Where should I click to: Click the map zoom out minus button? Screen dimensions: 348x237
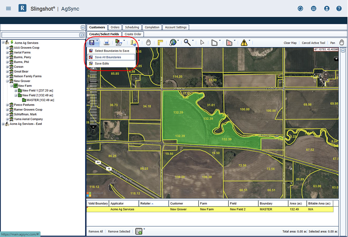point(93,127)
